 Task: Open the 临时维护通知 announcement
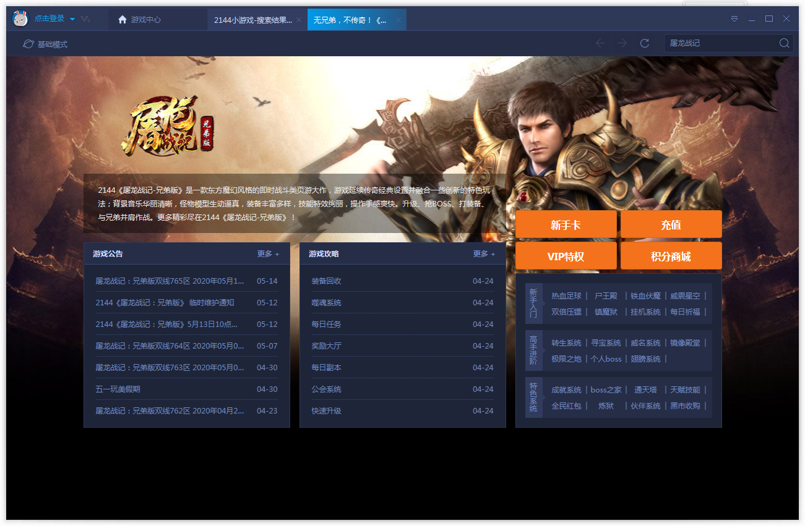click(x=165, y=303)
